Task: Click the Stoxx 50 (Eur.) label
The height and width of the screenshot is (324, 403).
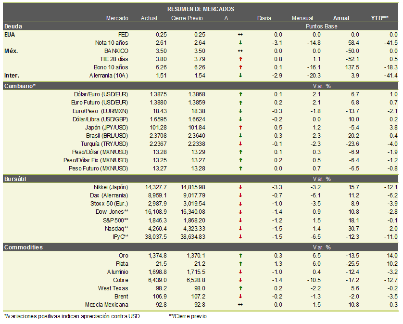Action: [x=109, y=204]
